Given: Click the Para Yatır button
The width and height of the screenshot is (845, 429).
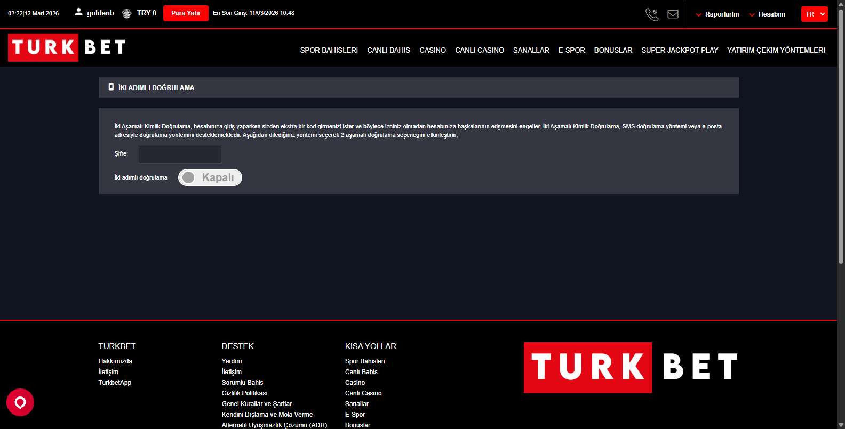Looking at the screenshot, I should pos(186,13).
